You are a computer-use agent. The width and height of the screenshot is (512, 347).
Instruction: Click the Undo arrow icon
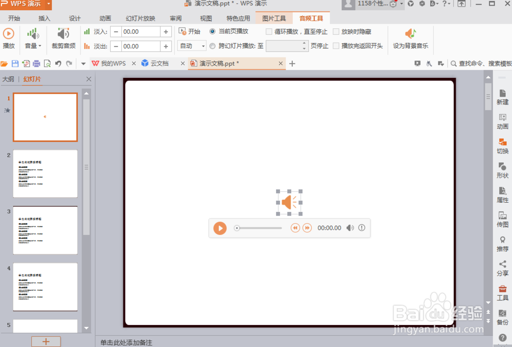tap(58, 63)
